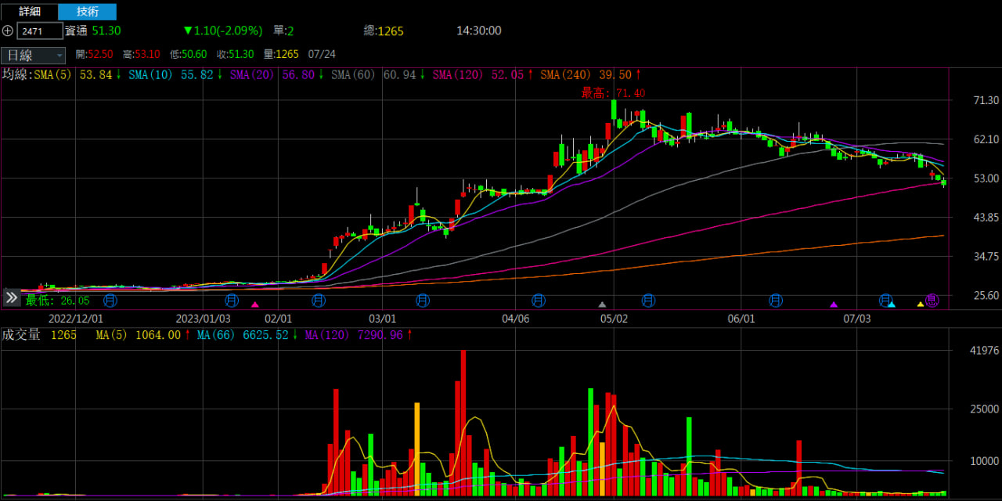
Task: Open the 日線 period dropdown
Action: [x=34, y=55]
